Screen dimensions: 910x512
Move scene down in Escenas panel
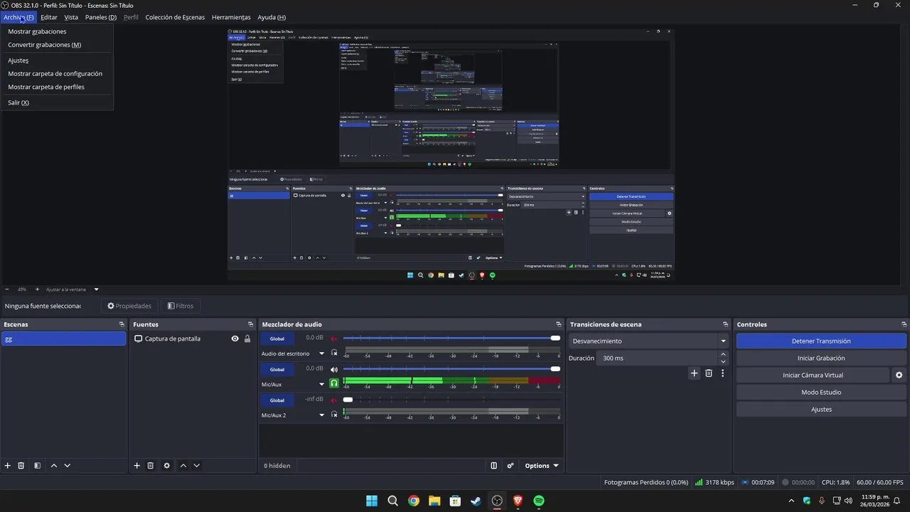tap(68, 466)
